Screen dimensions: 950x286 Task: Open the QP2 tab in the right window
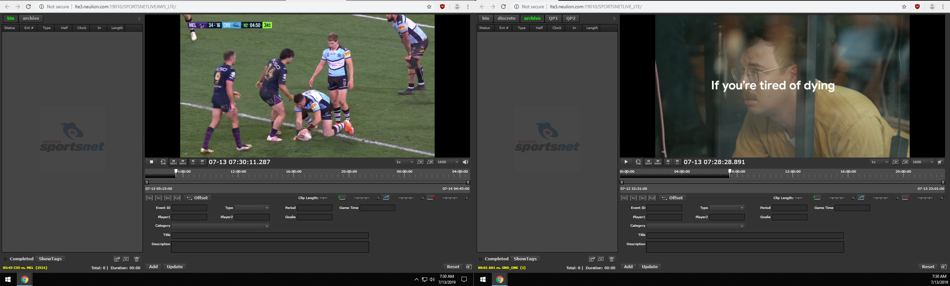(x=571, y=18)
